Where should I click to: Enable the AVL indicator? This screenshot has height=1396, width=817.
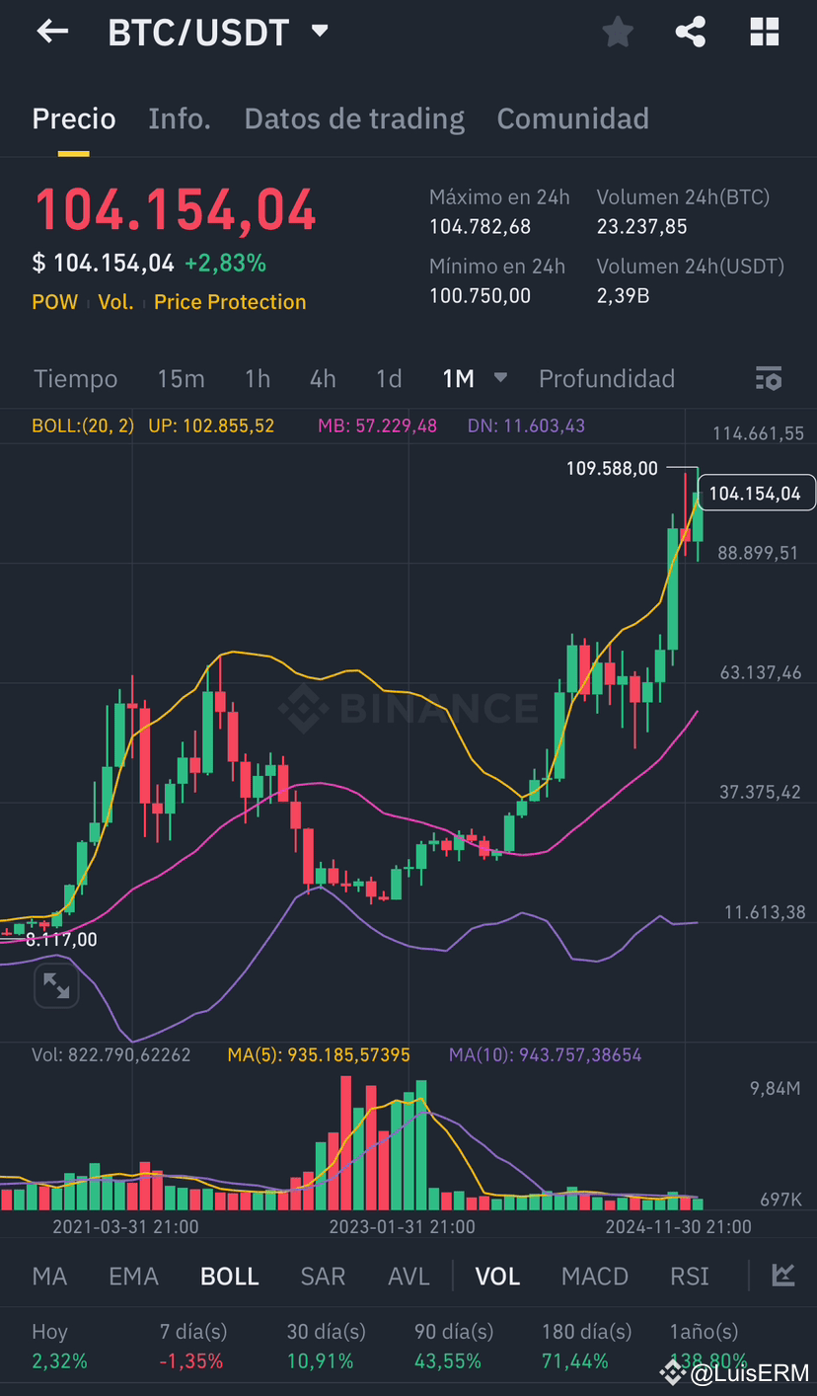408,1276
